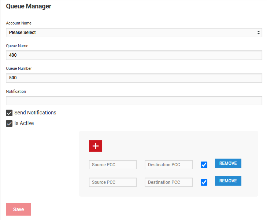
Task: Select the Is Active label text
Action: click(24, 123)
